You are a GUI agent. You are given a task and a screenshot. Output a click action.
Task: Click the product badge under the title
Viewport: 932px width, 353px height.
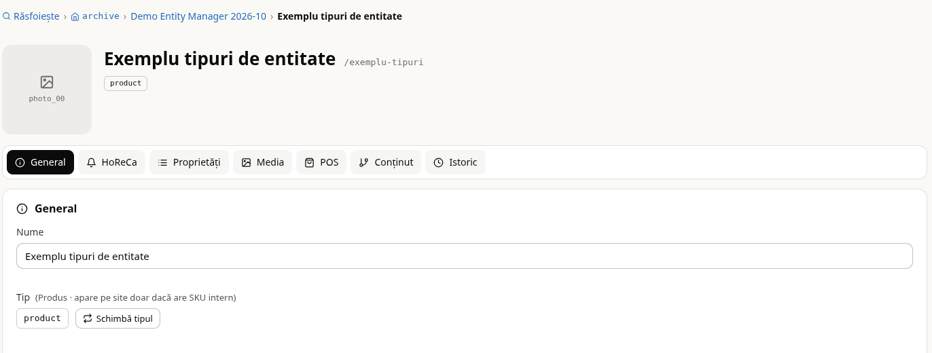(x=126, y=83)
